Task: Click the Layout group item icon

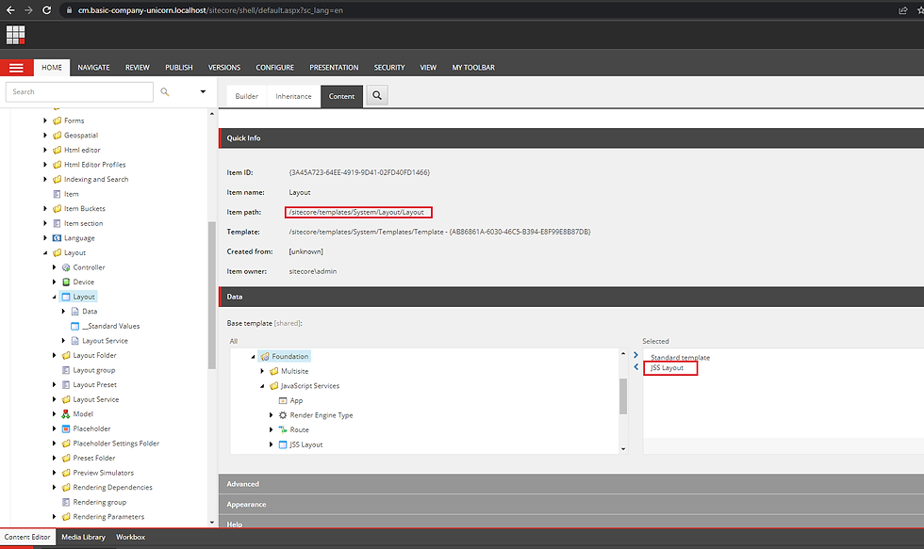Action: 66,370
